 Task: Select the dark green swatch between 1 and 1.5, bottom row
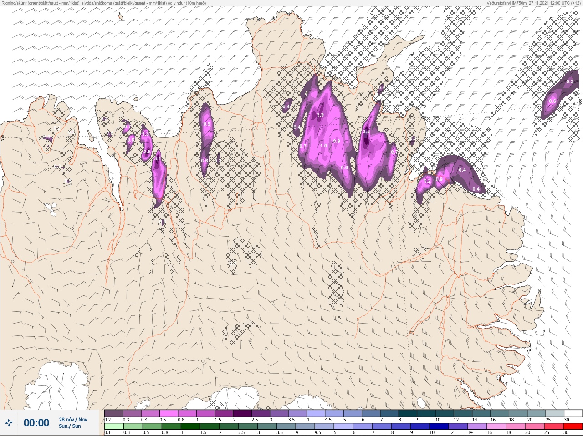pyautogui.click(x=190, y=426)
